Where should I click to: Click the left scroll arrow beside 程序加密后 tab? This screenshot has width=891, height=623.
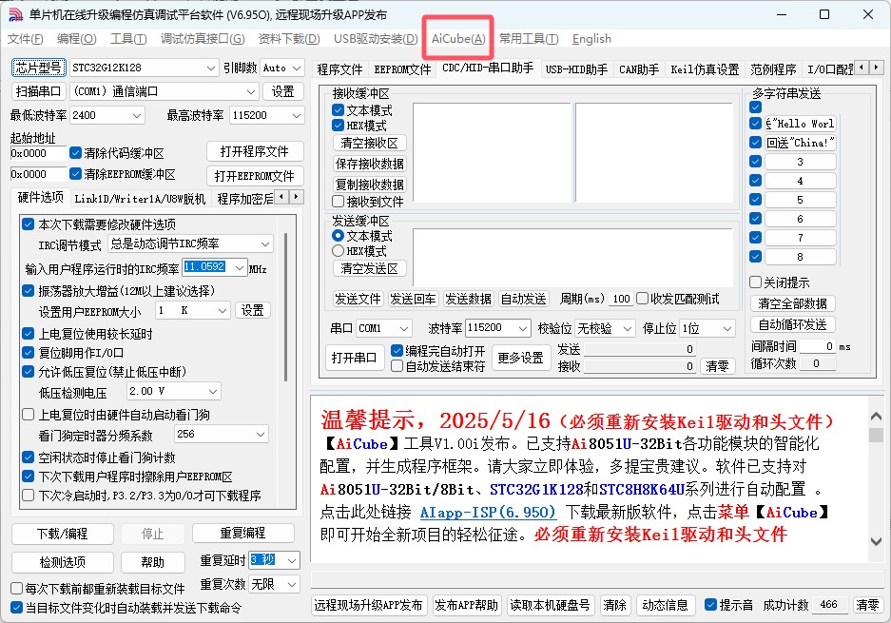[281, 197]
